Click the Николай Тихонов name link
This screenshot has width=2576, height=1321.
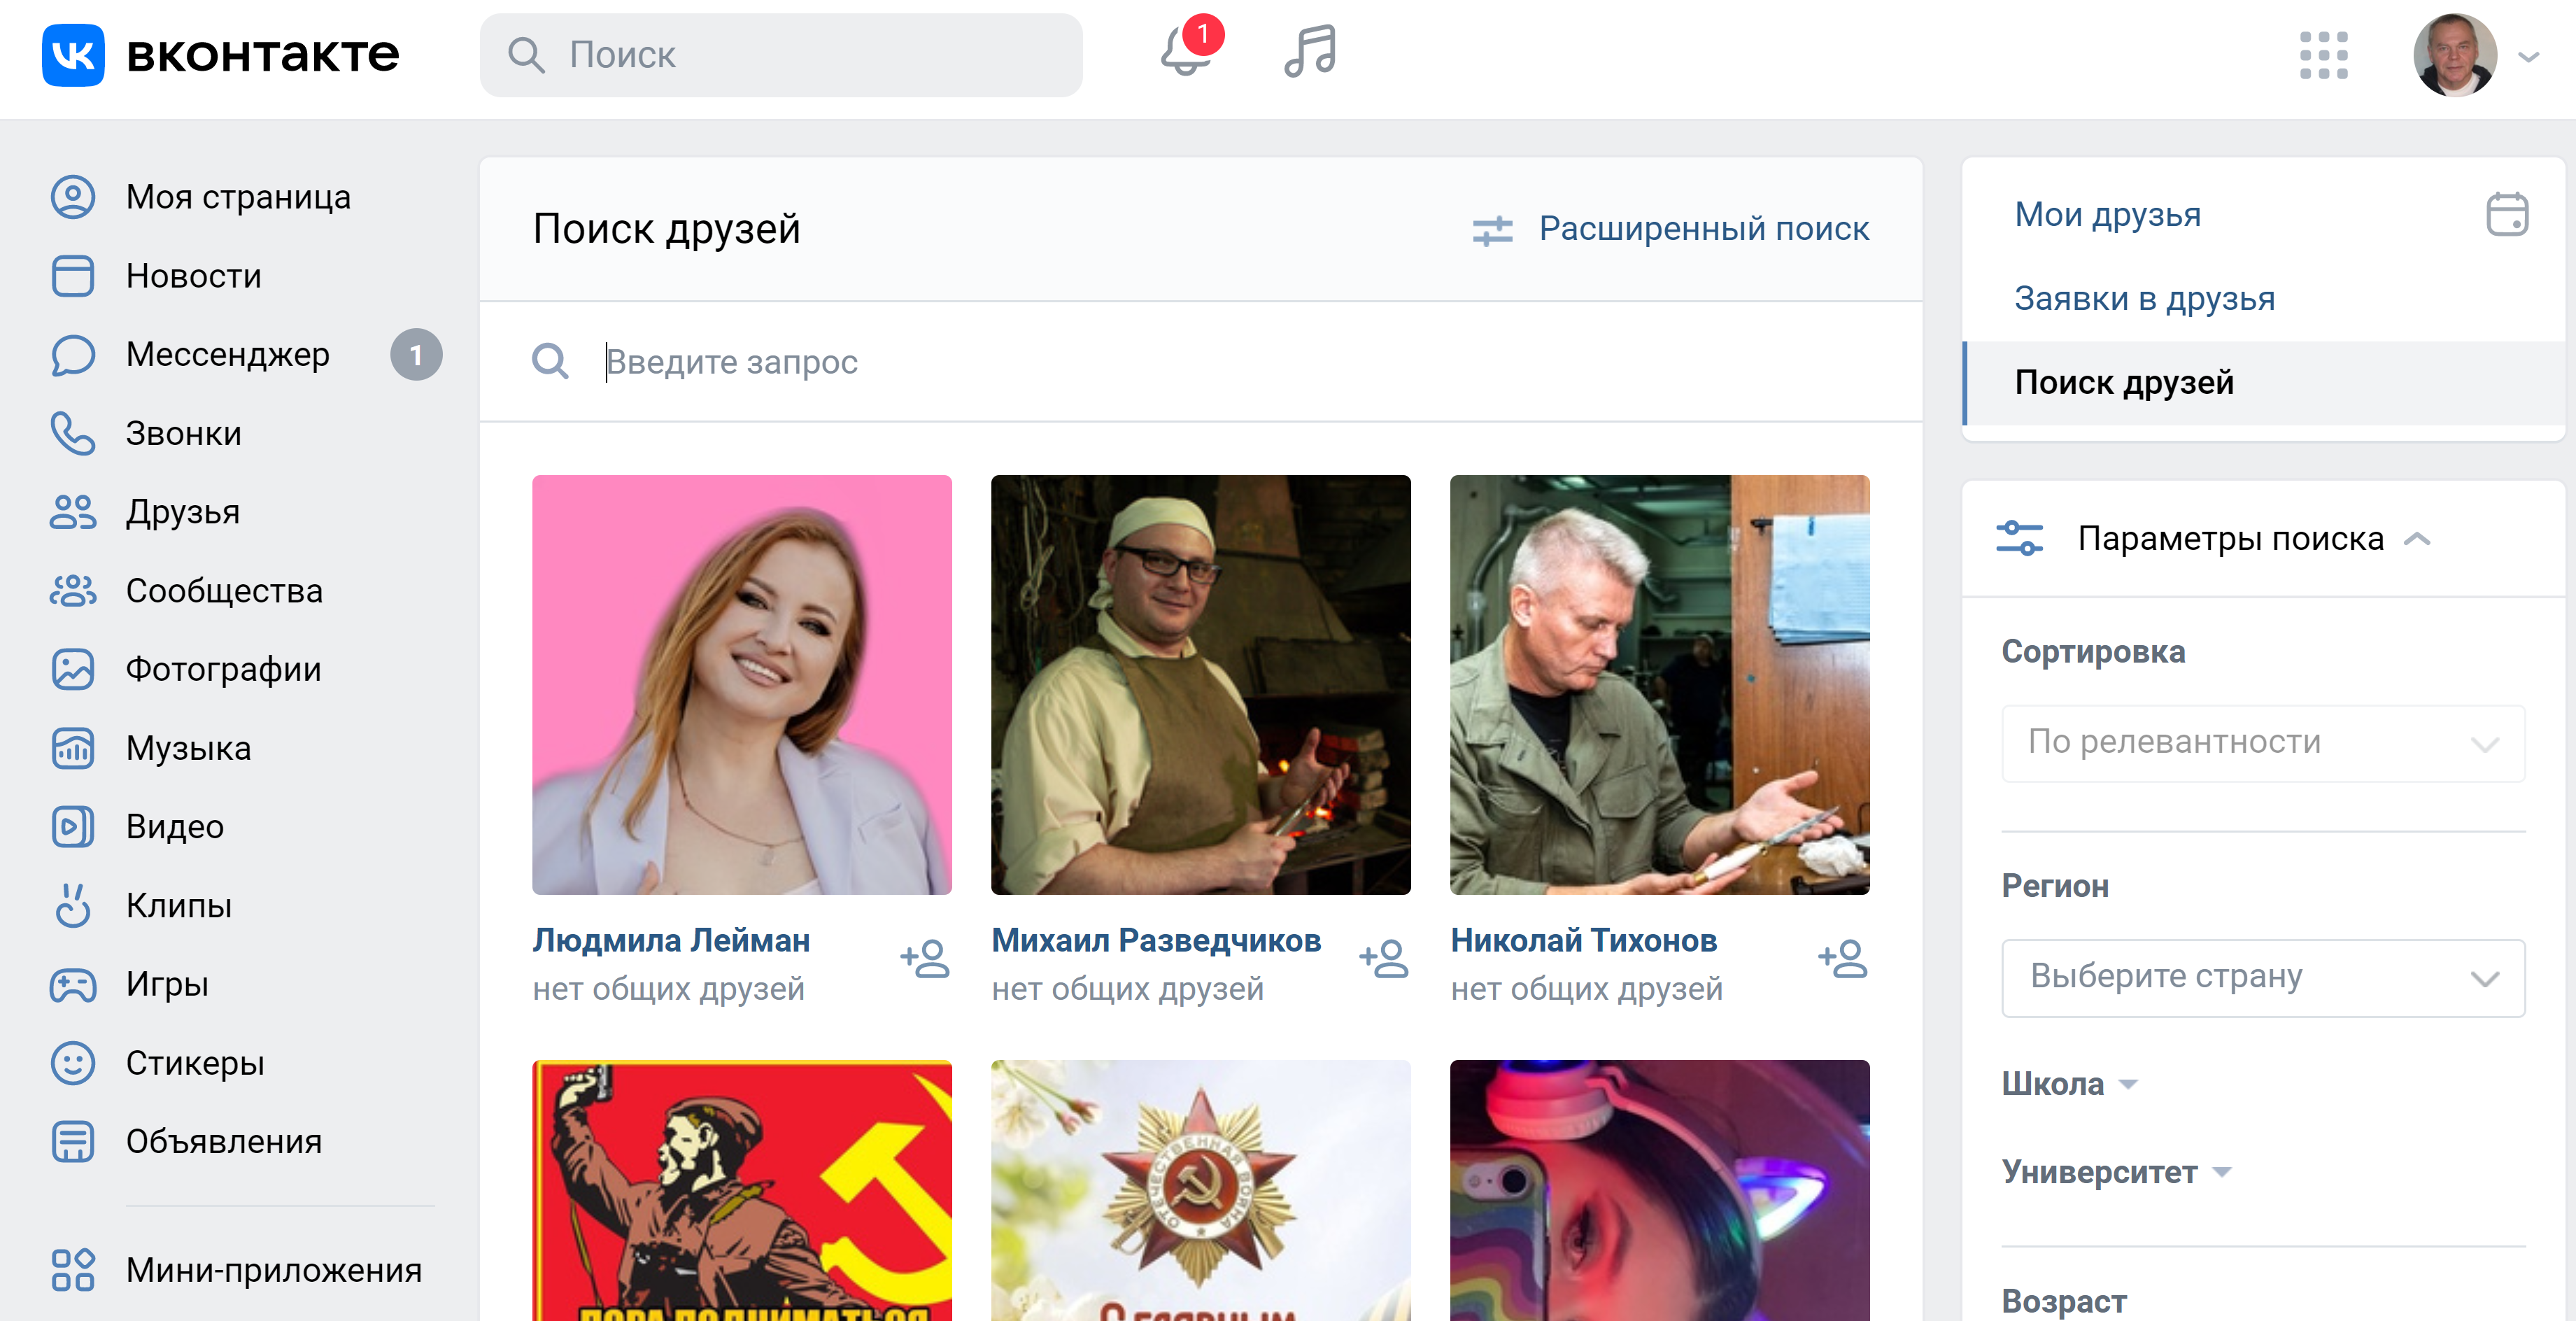click(1584, 940)
